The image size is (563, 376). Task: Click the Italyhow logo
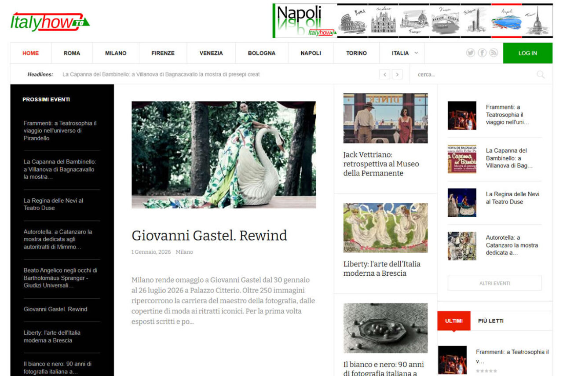[x=50, y=22]
